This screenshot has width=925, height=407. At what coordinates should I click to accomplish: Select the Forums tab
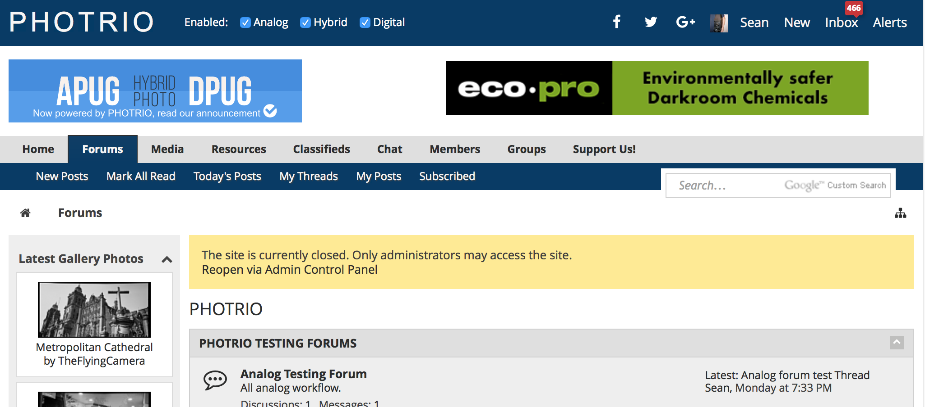coord(102,149)
